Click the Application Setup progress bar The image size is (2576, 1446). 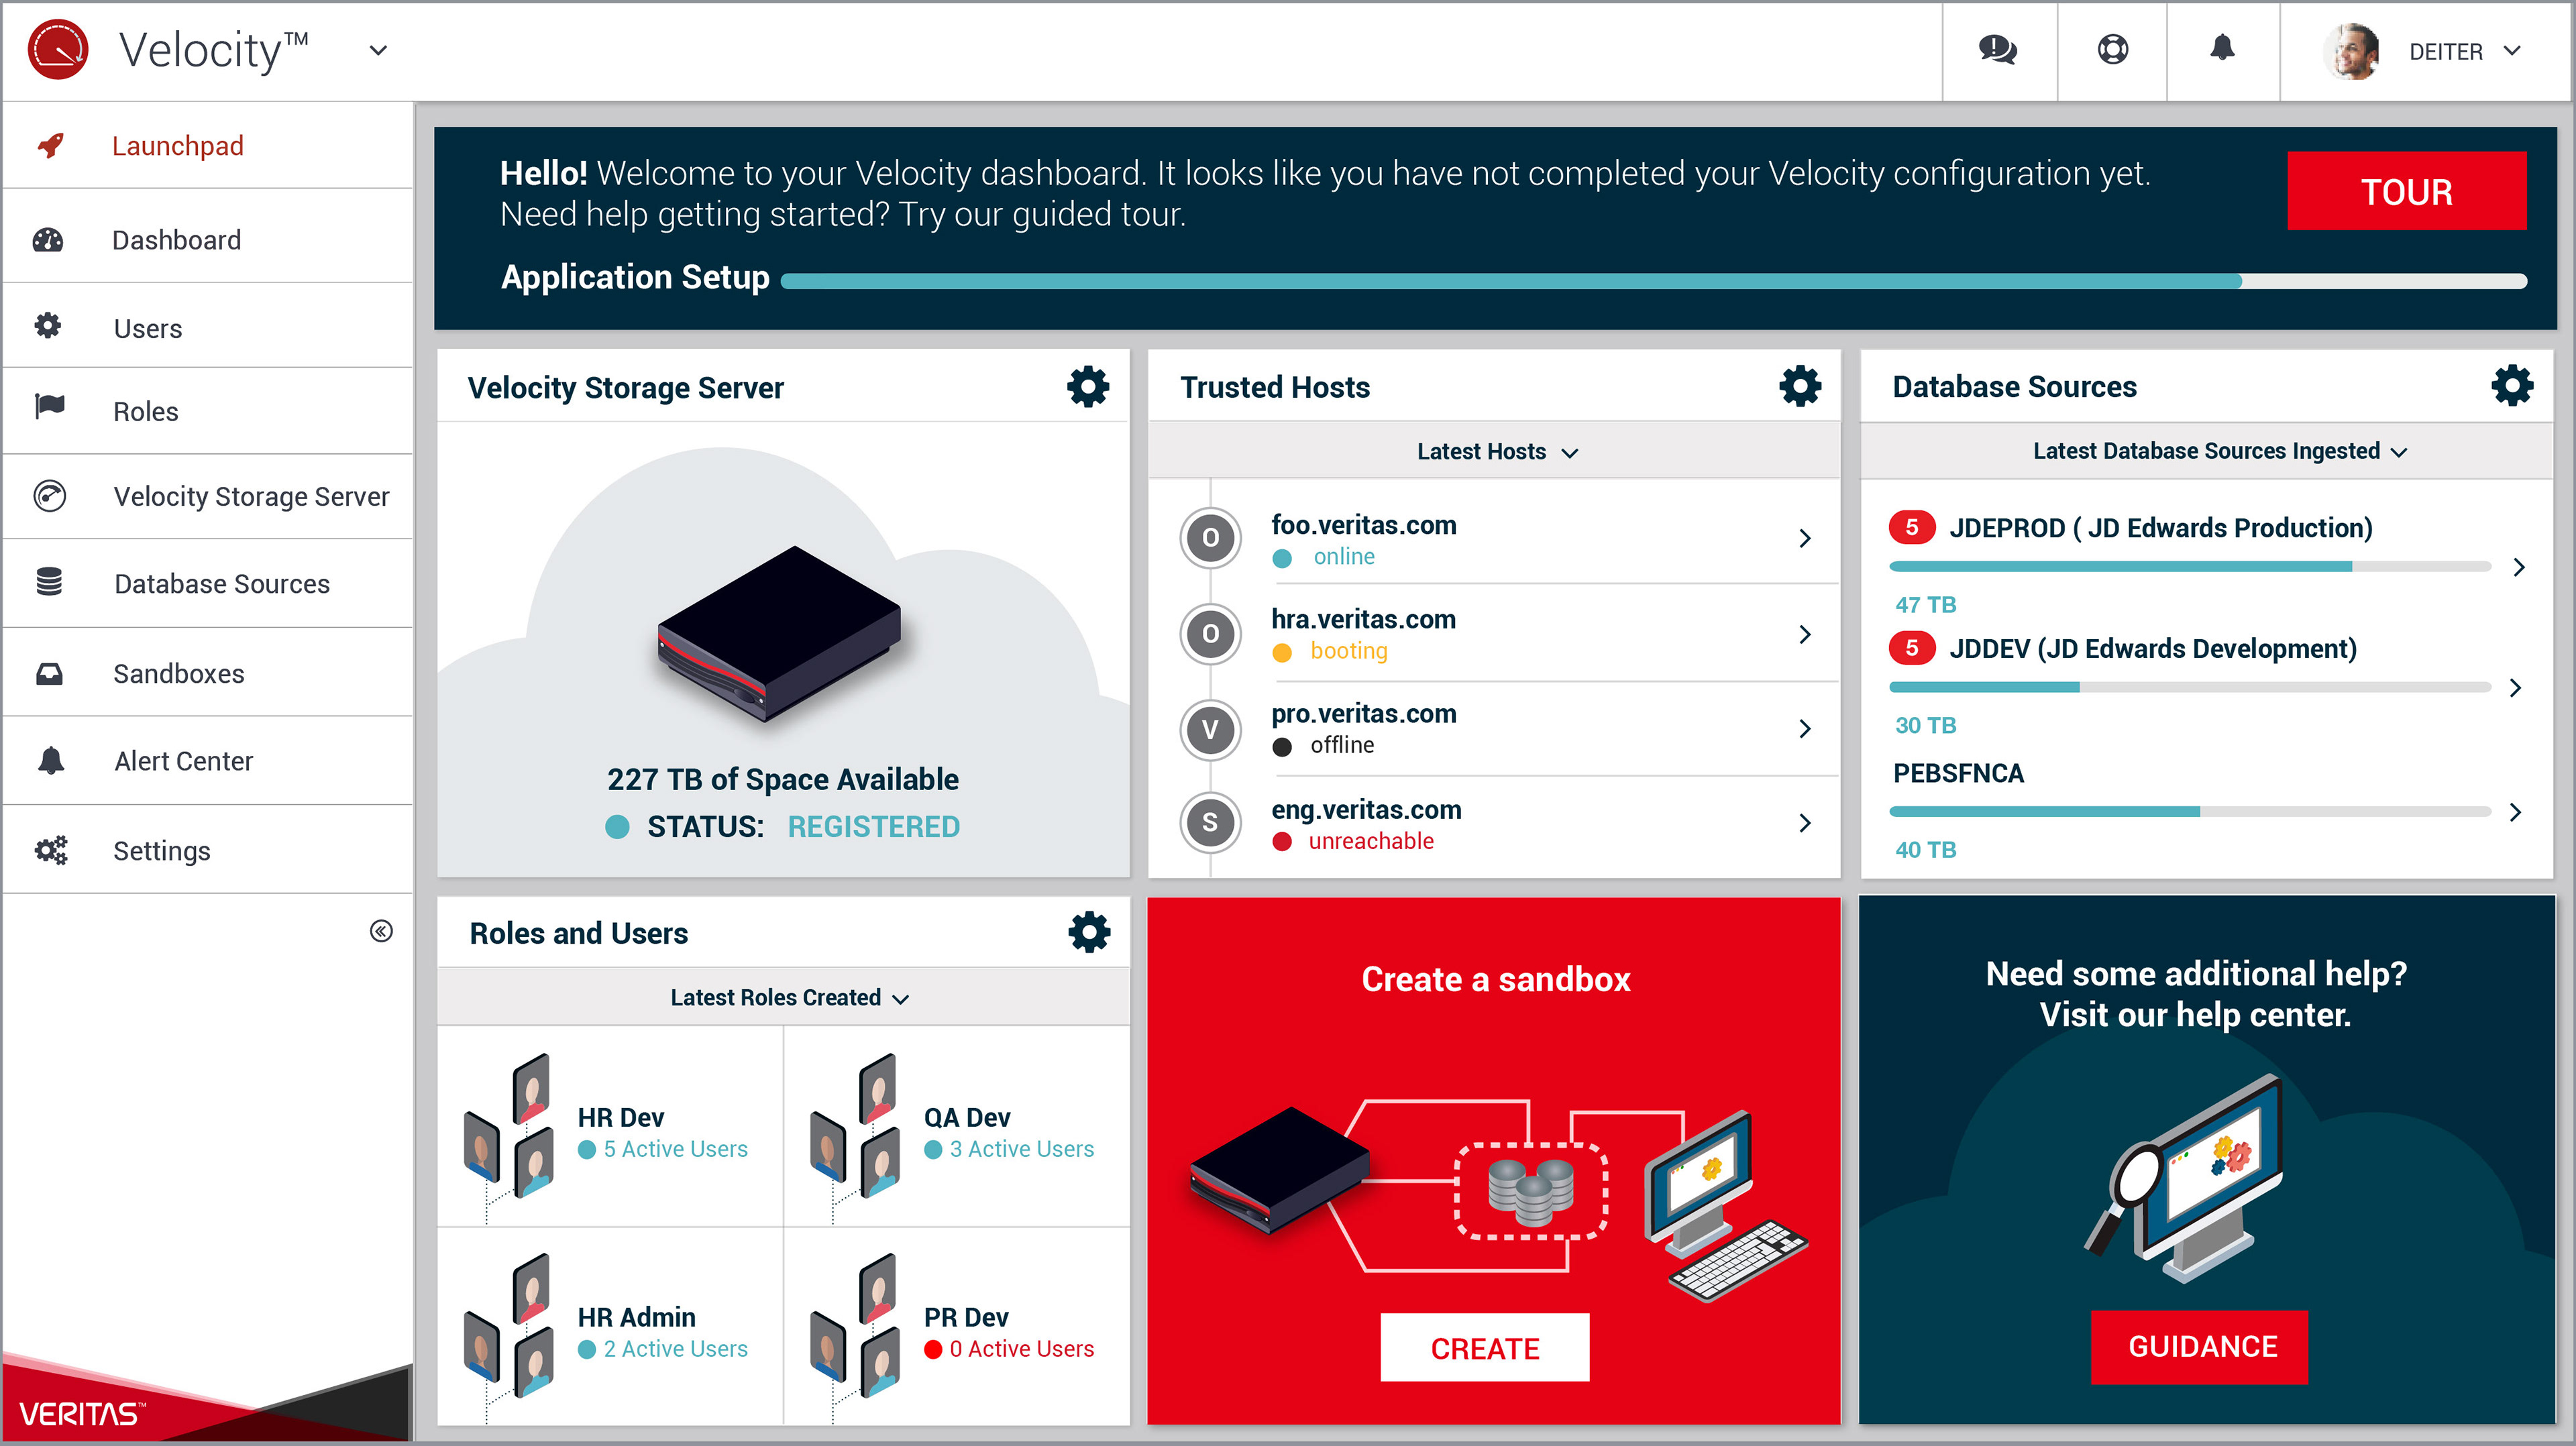click(1653, 282)
